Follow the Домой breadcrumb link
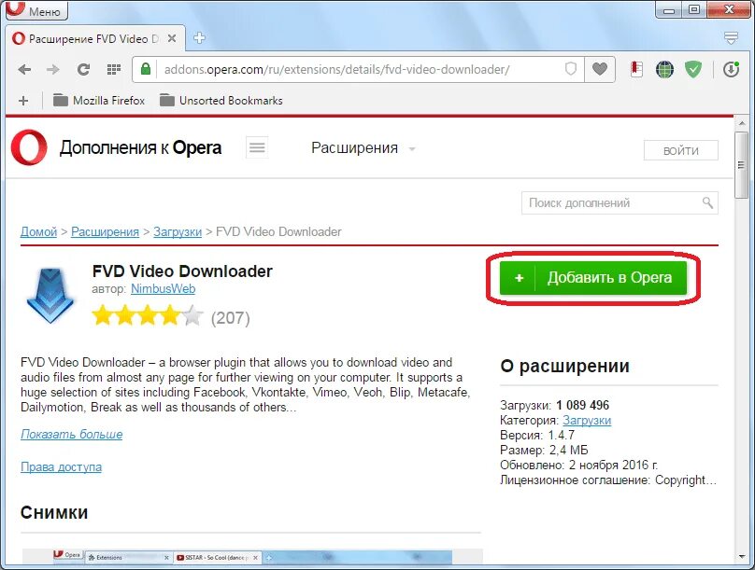Screen dimensions: 755x570 tap(38, 231)
